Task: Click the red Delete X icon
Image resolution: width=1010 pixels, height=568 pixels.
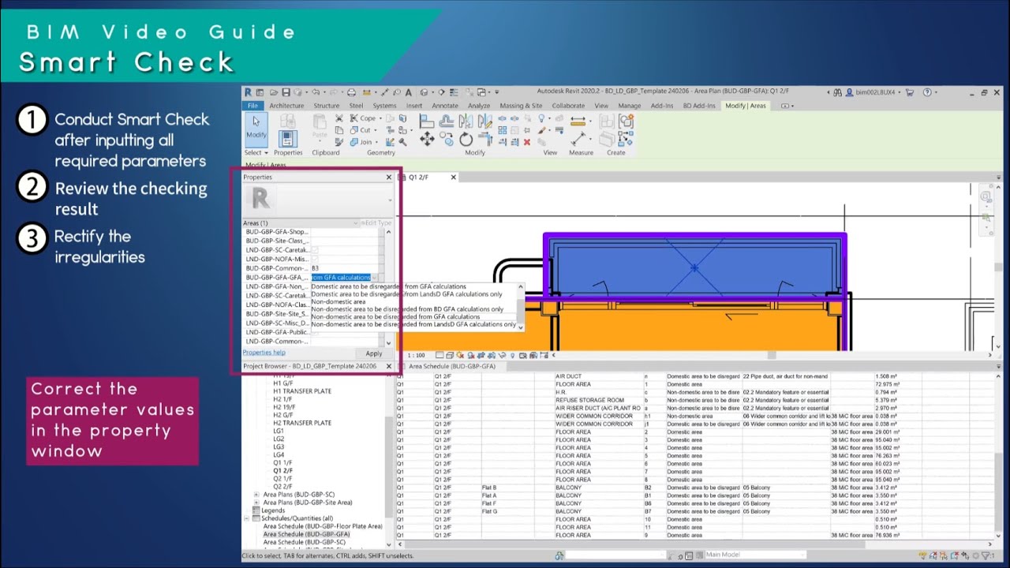Action: (527, 142)
